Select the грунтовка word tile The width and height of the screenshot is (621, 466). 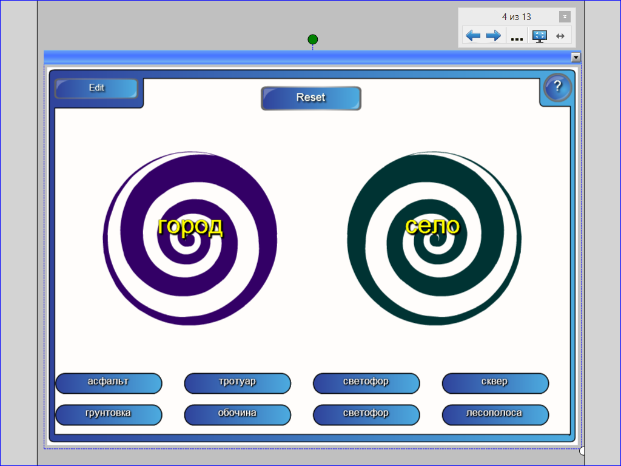point(109,415)
